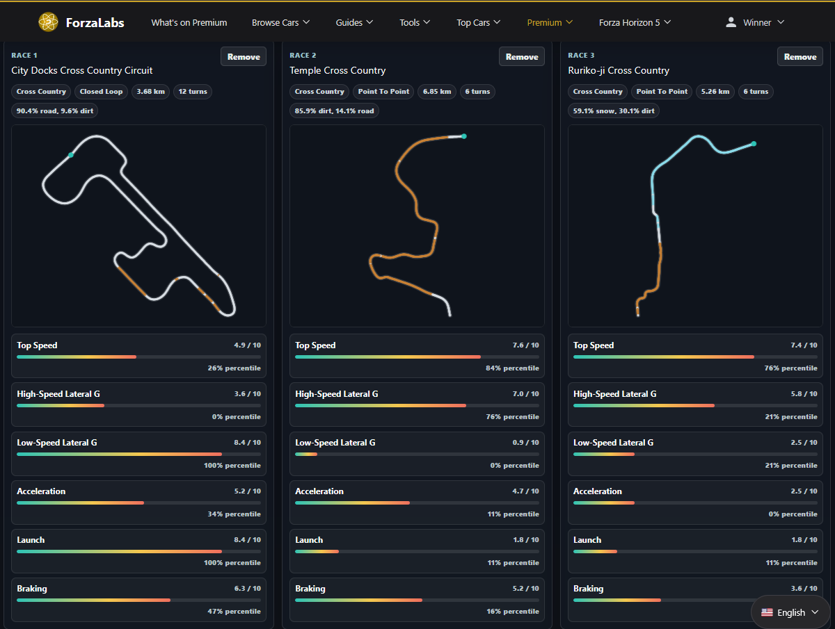Click Race 3 Launch 1.8 / 10 value
The width and height of the screenshot is (835, 629).
[x=804, y=540]
